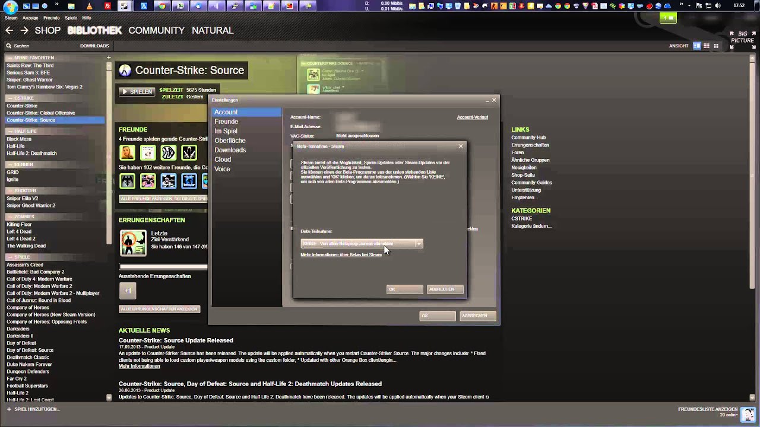This screenshot has height=427, width=760.
Task: Open the Natural profile tab
Action: (213, 30)
